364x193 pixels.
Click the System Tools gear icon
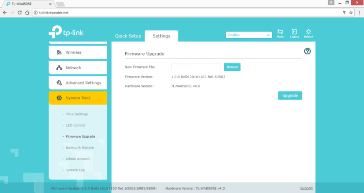coord(59,98)
